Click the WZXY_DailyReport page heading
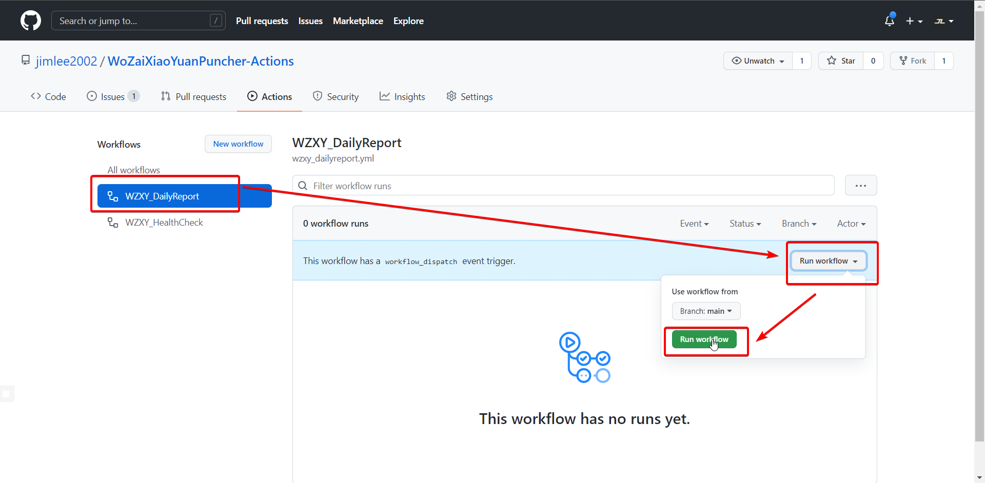Image resolution: width=985 pixels, height=483 pixels. (347, 143)
